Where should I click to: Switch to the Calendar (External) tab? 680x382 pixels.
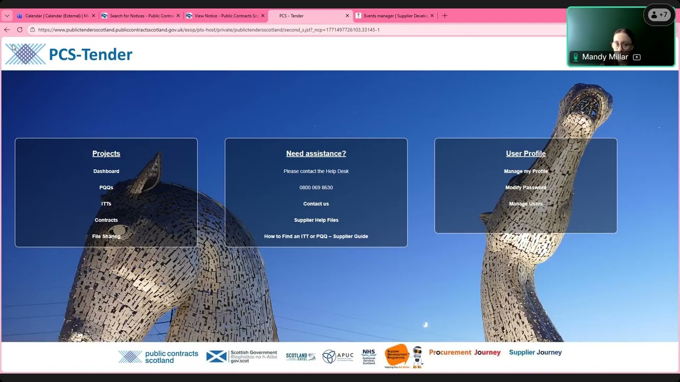point(55,16)
